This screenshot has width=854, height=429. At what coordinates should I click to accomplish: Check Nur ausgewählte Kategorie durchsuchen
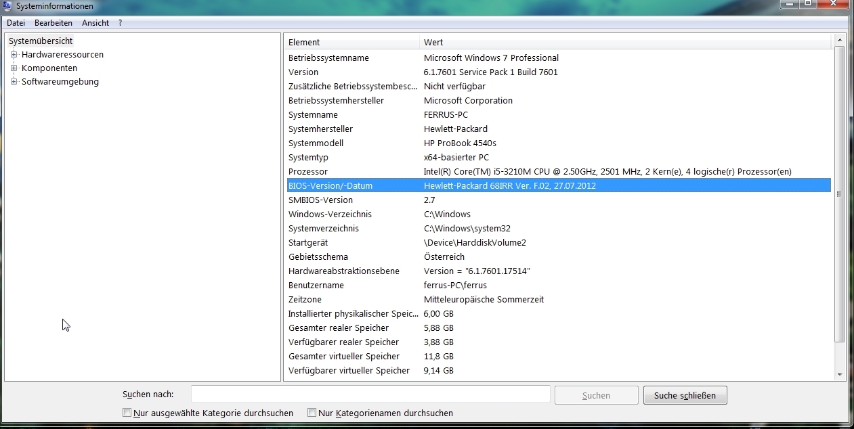(127, 413)
